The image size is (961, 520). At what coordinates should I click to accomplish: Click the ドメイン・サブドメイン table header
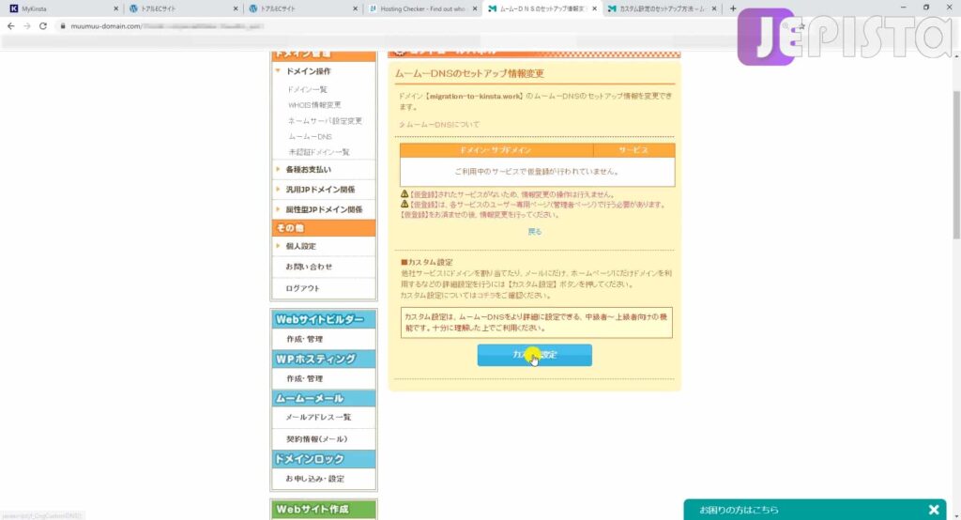click(496, 150)
